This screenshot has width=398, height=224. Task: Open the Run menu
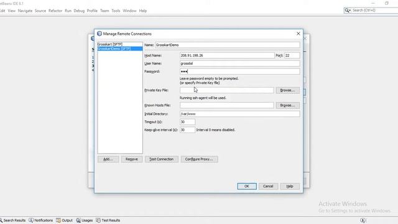pyautogui.click(x=68, y=11)
